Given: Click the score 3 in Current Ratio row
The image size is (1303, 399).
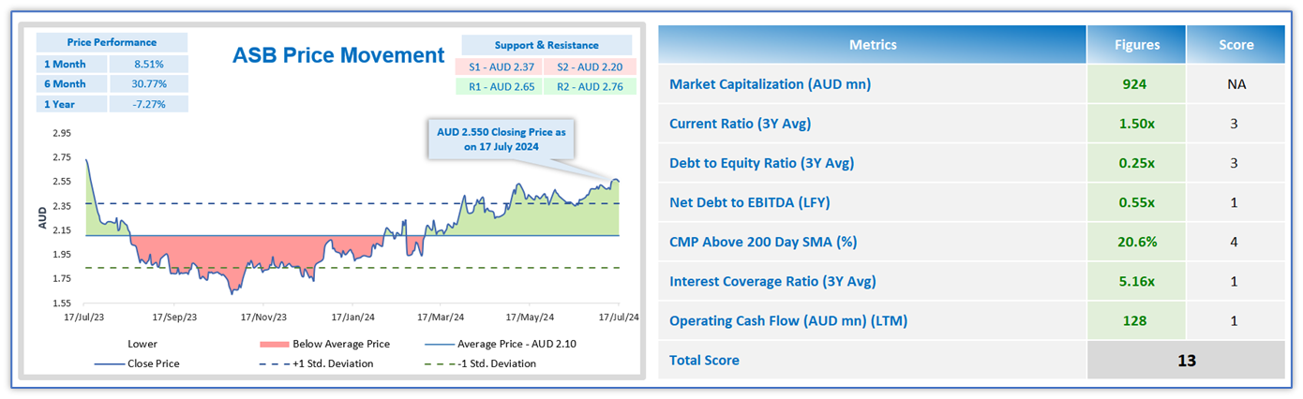Looking at the screenshot, I should [x=1236, y=124].
